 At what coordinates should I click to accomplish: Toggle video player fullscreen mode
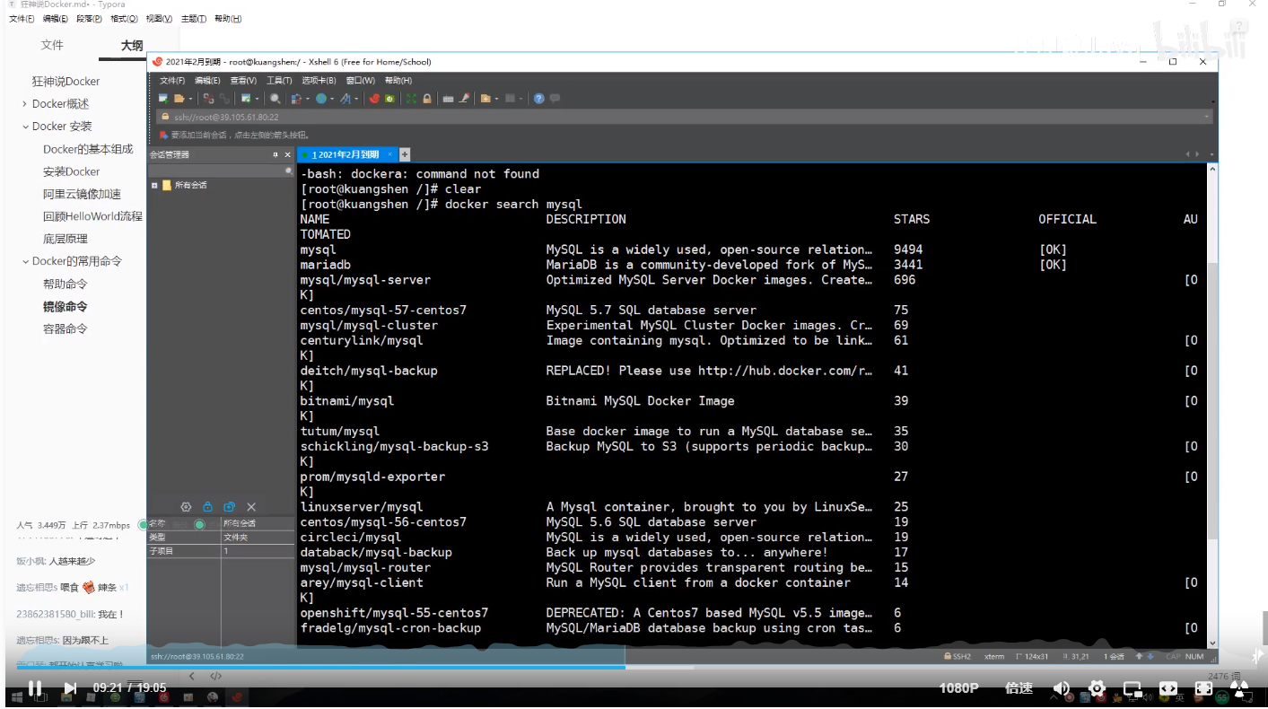(x=1204, y=688)
